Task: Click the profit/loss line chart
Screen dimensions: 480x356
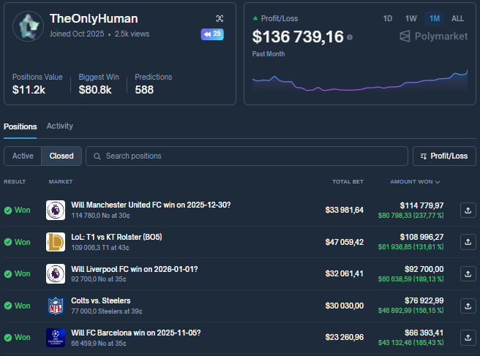Action: (360, 80)
